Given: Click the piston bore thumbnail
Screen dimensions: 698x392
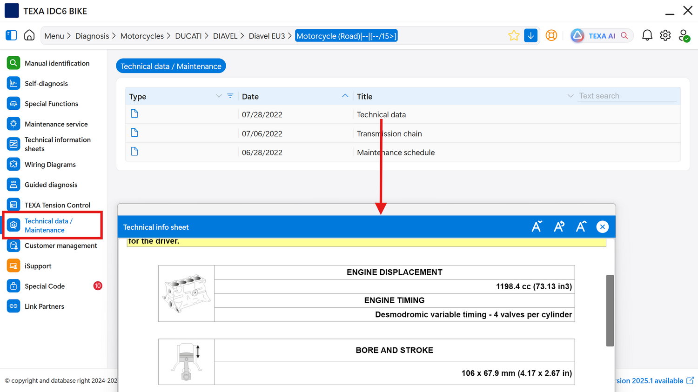Looking at the screenshot, I should pyautogui.click(x=186, y=362).
